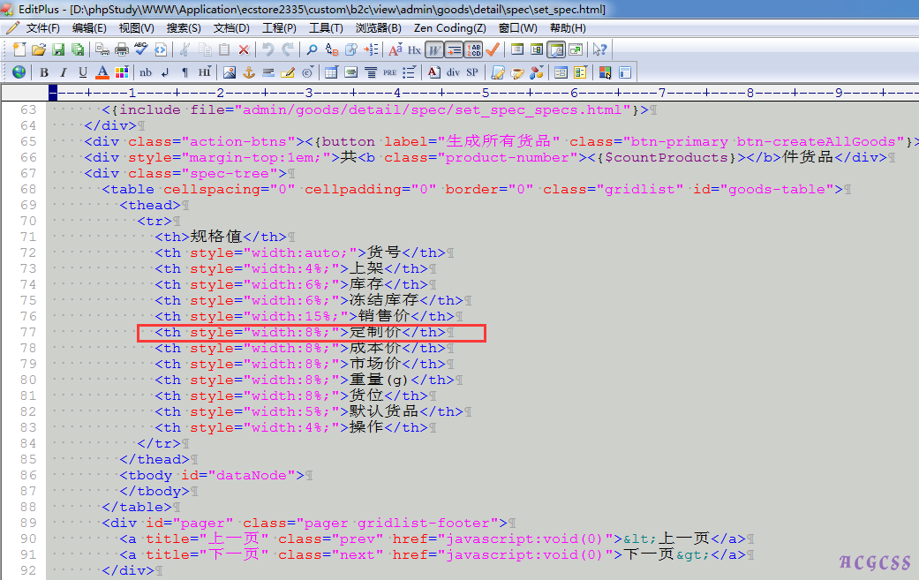Apply bold tag with B icon
Viewport: 919px width, 580px height.
43,72
